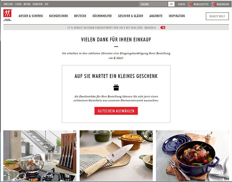
Task: Open the Inspiration menu item
Action: pos(177,16)
